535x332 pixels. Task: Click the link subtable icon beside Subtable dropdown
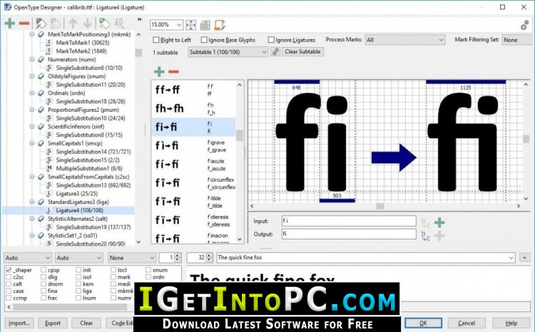pyautogui.click(x=275, y=52)
